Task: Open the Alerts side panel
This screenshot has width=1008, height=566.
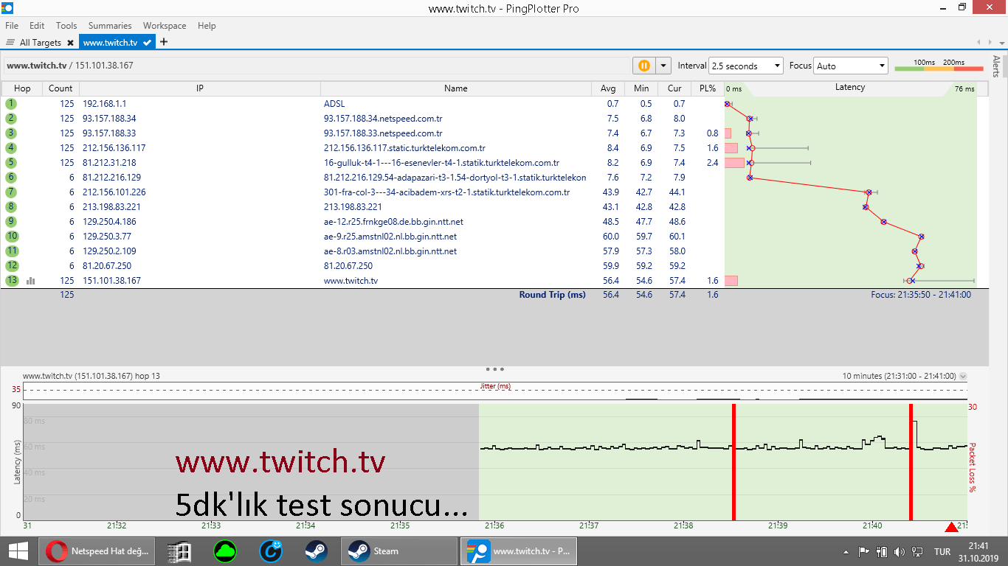Action: tap(996, 66)
